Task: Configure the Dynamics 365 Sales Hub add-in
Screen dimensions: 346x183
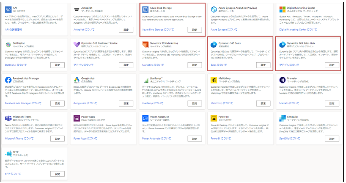Action: click(332, 65)
